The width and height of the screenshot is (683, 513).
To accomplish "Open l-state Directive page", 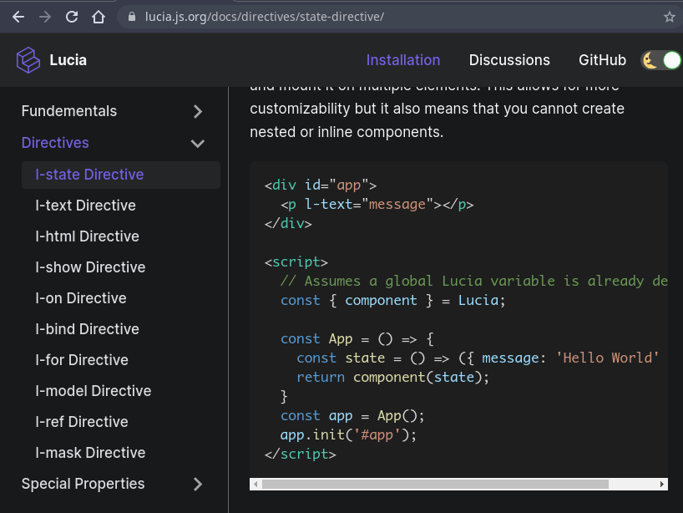I will pos(121,175).
